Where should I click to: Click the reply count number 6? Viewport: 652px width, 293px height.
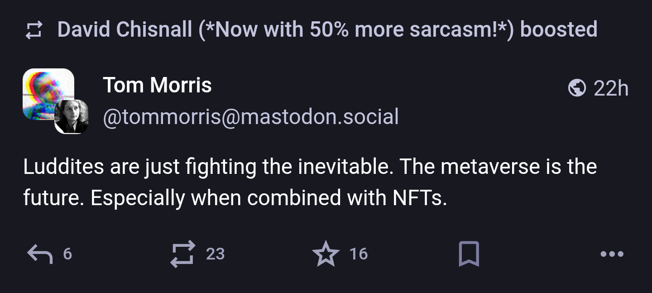pos(67,254)
